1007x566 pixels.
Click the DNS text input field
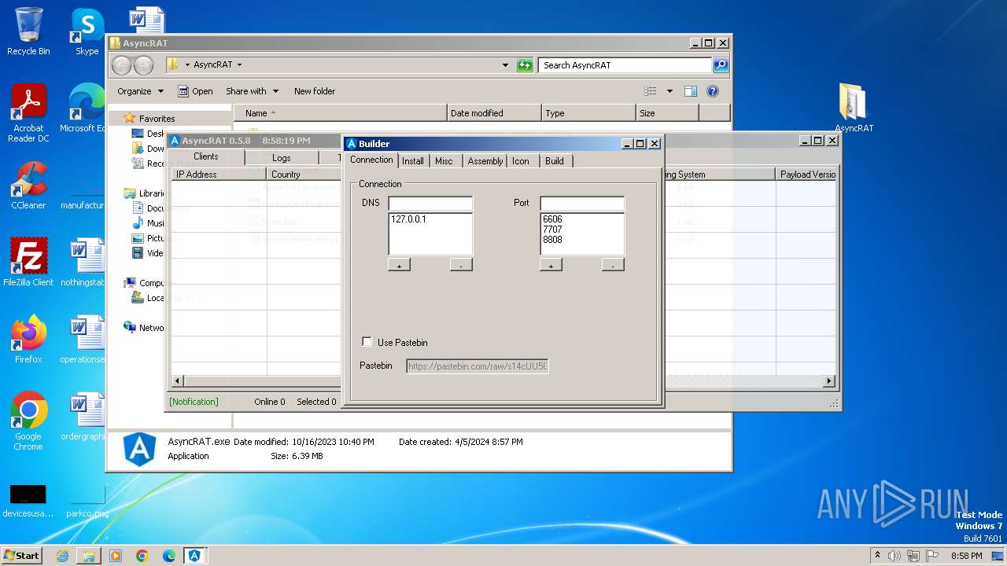430,203
